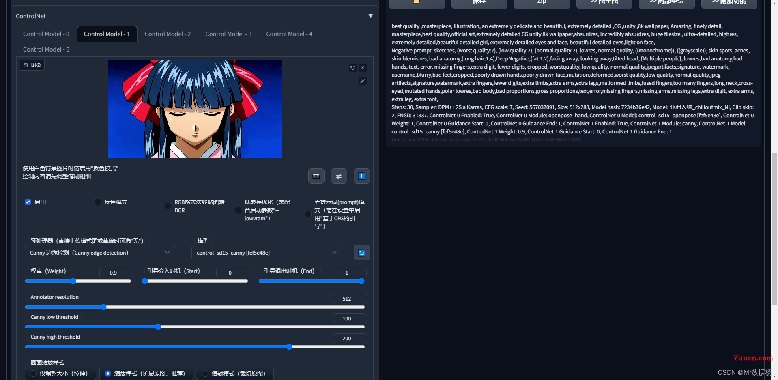Switch to Control Model - 0 tab
Image resolution: width=778 pixels, height=380 pixels.
point(46,34)
